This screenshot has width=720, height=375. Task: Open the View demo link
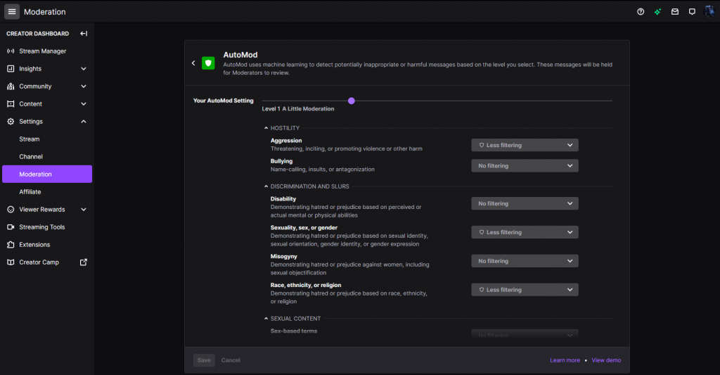tap(606, 360)
